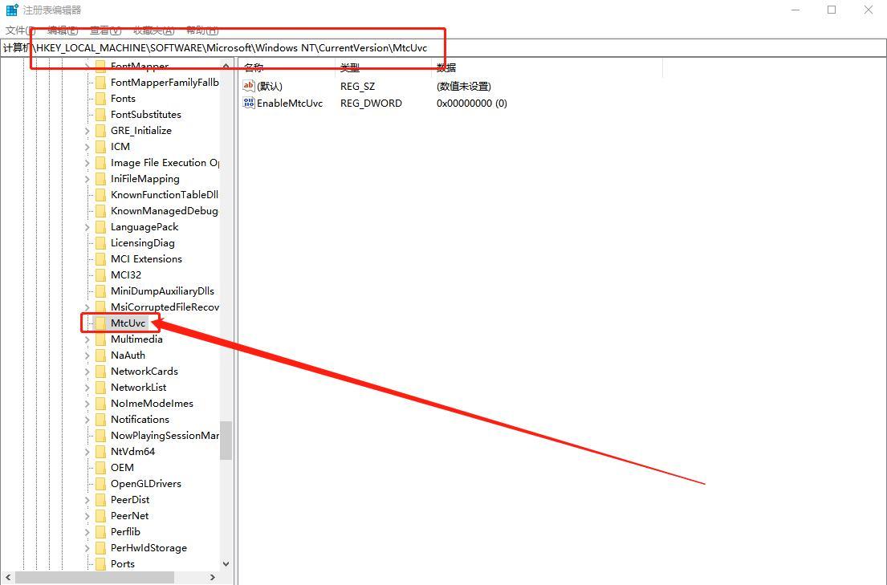Click the 类型 column header
Image resolution: width=887 pixels, height=585 pixels.
click(350, 68)
